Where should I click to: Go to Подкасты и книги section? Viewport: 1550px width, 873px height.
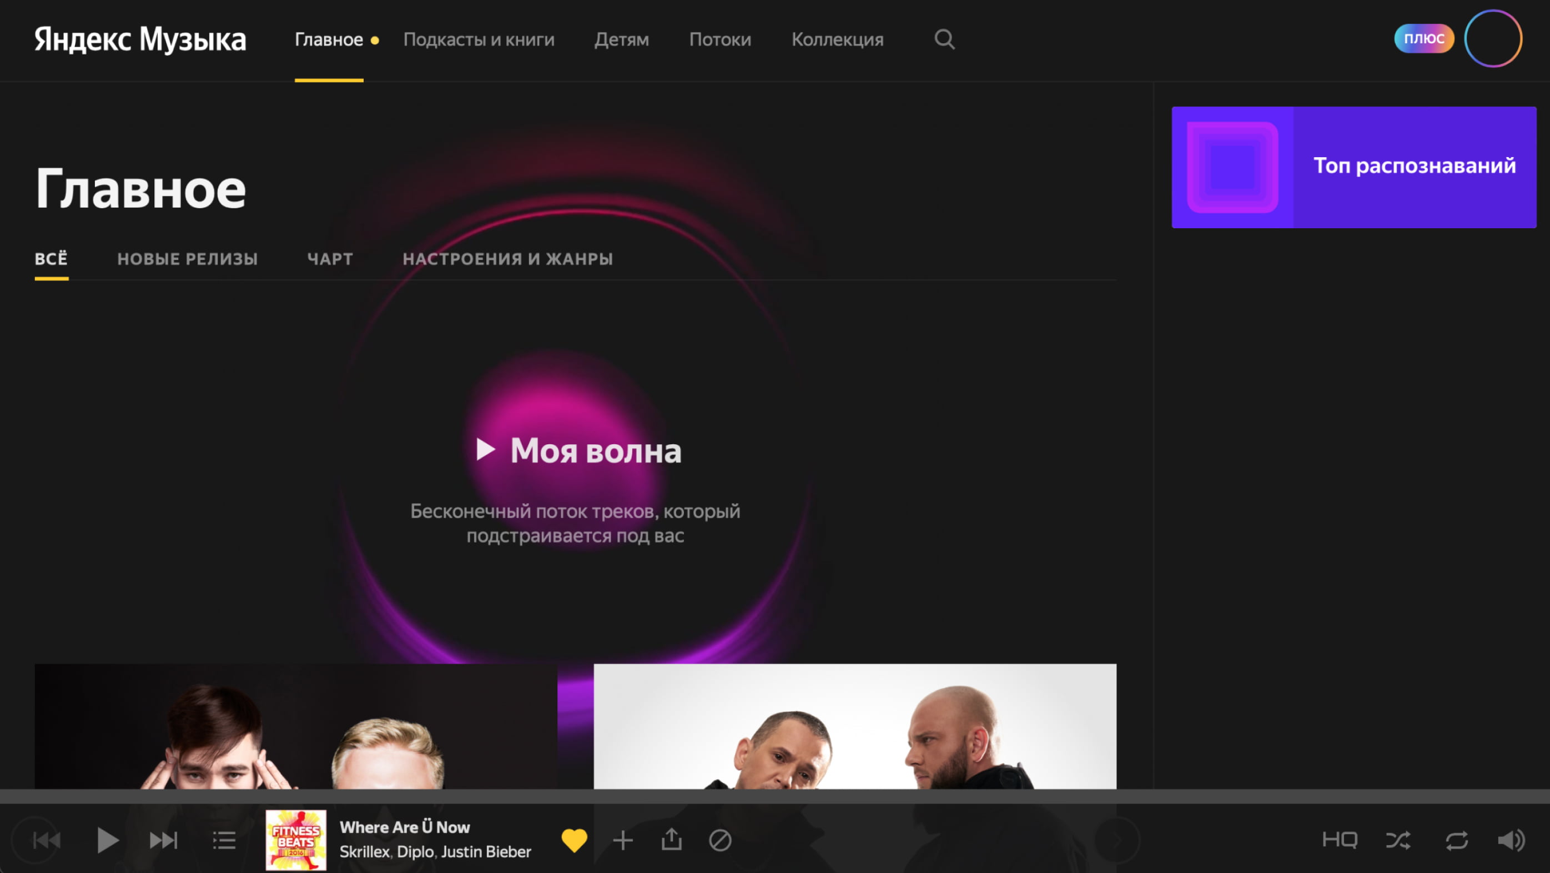point(479,39)
